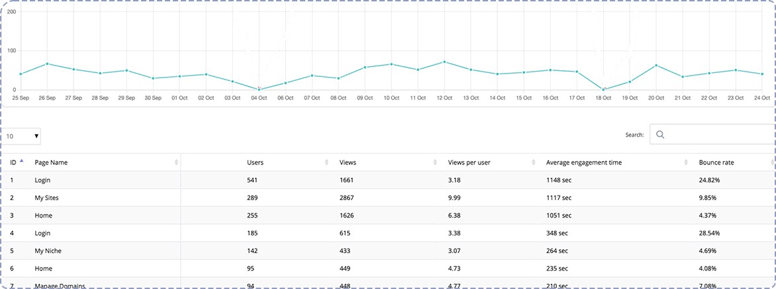776x289 pixels.
Task: Click the search magnifier icon
Action: click(x=659, y=135)
